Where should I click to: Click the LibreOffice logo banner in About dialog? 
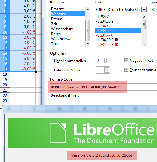[x=83, y=133]
